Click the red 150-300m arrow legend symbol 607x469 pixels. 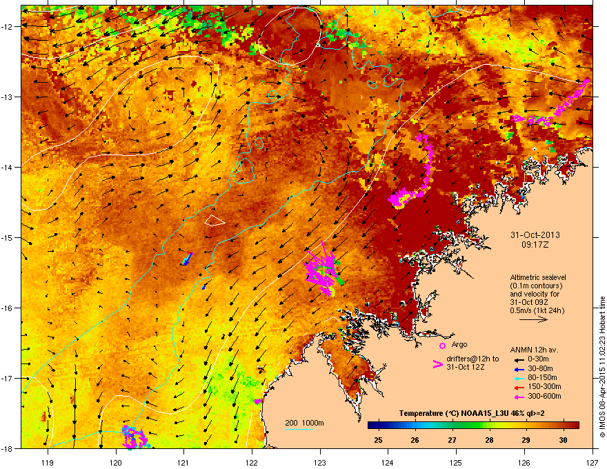click(519, 388)
